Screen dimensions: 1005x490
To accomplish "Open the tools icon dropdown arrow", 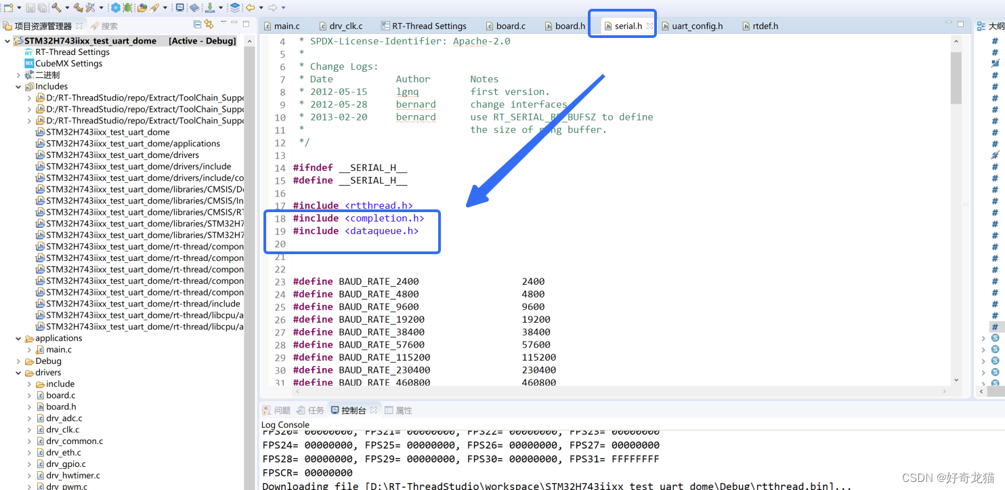I will 101,7.
